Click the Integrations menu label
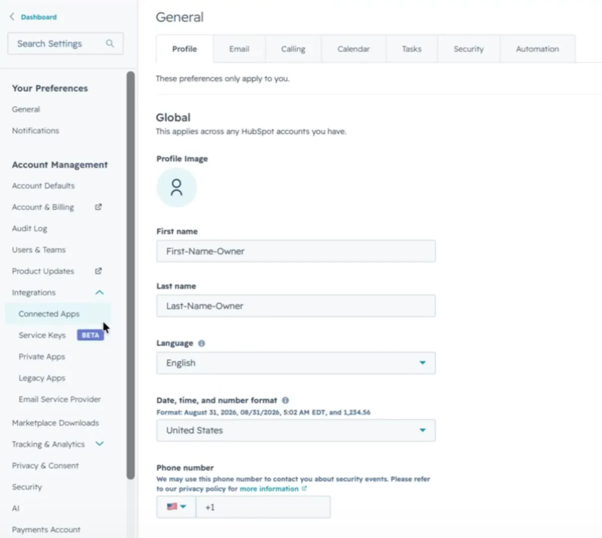The width and height of the screenshot is (602, 538). pyautogui.click(x=34, y=292)
